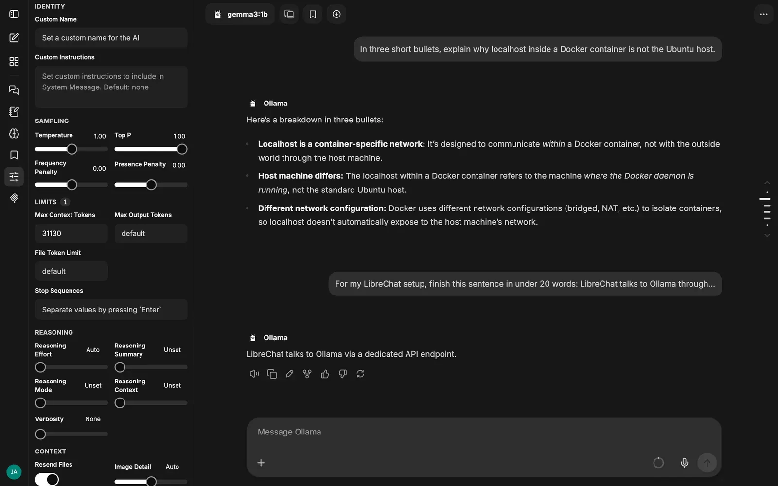This screenshot has height=486, width=778.
Task: Click the Max Output Tokens field
Action: pyautogui.click(x=151, y=233)
